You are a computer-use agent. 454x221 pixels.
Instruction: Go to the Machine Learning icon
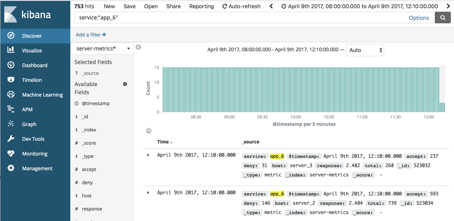pos(11,94)
